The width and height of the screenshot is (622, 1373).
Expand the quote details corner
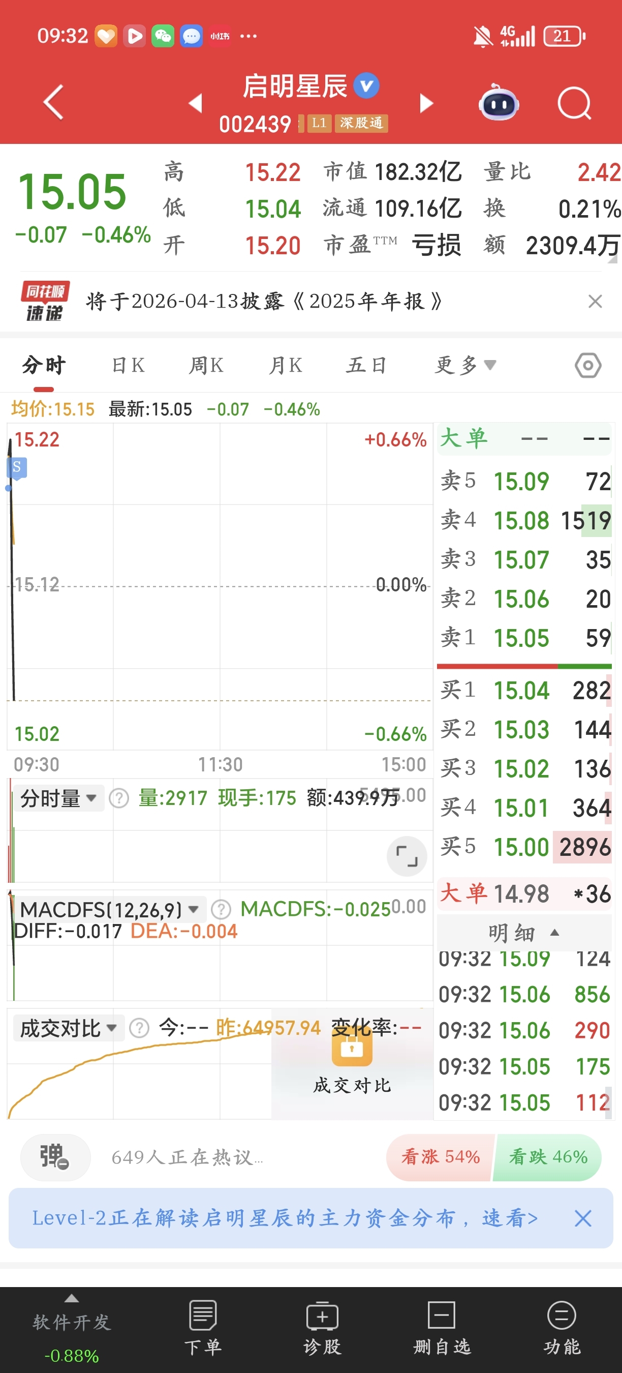[612, 259]
